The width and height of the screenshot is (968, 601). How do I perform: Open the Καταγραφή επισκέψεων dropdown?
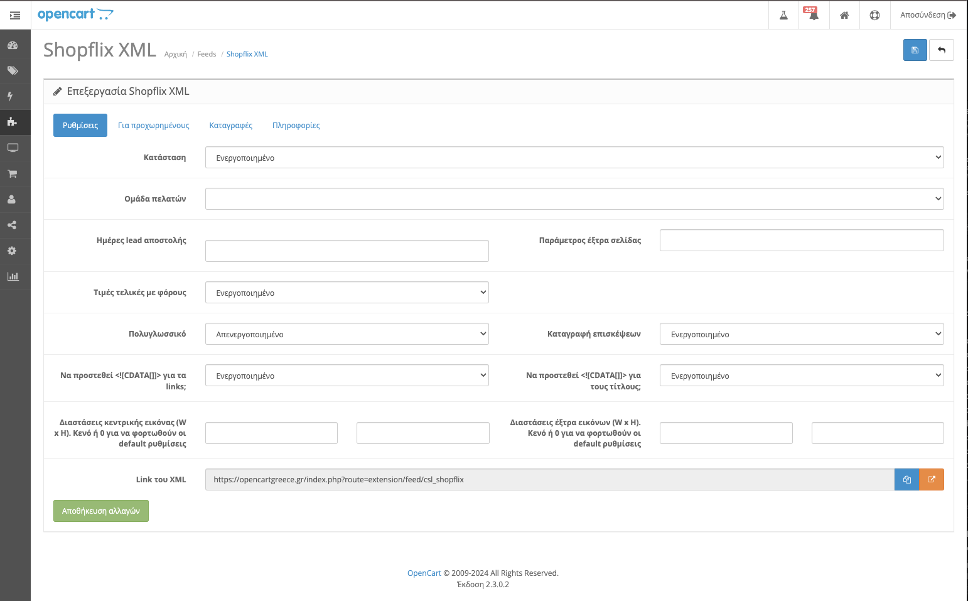802,334
